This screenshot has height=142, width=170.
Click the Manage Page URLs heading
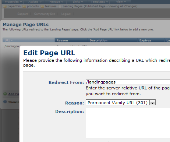click(x=26, y=25)
